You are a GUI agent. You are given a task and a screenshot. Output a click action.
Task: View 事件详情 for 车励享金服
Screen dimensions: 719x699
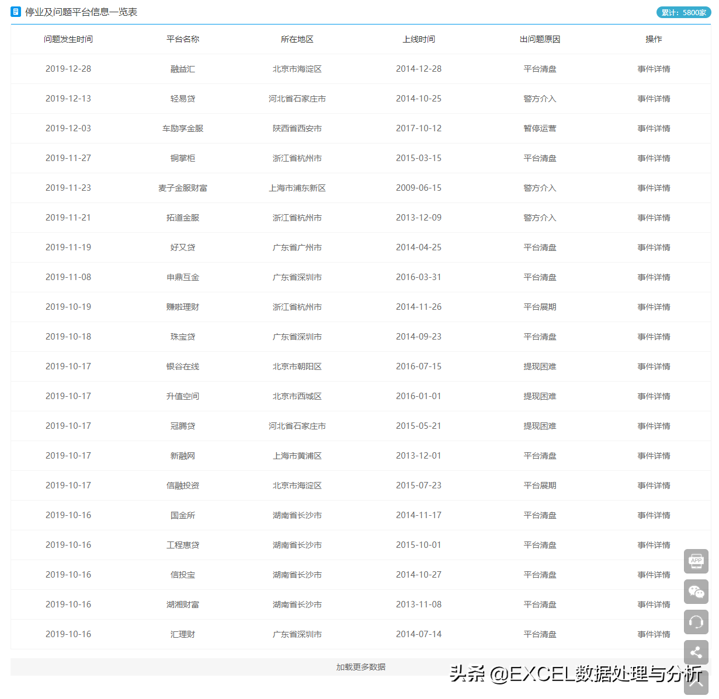pyautogui.click(x=654, y=128)
